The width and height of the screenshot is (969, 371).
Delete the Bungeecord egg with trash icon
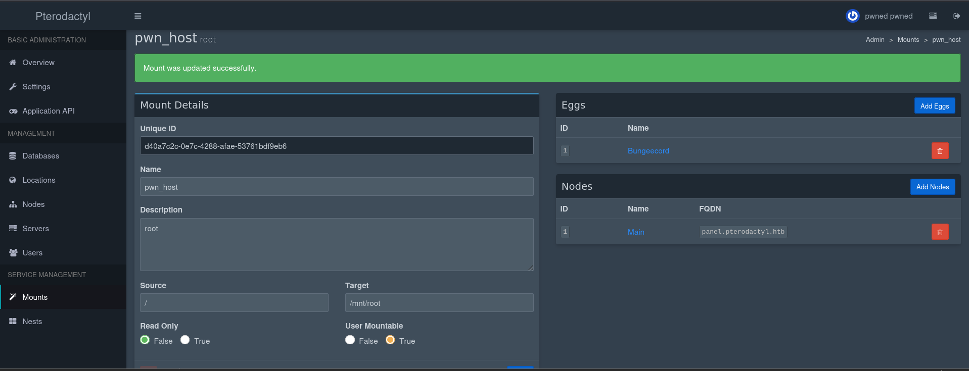[x=940, y=151]
